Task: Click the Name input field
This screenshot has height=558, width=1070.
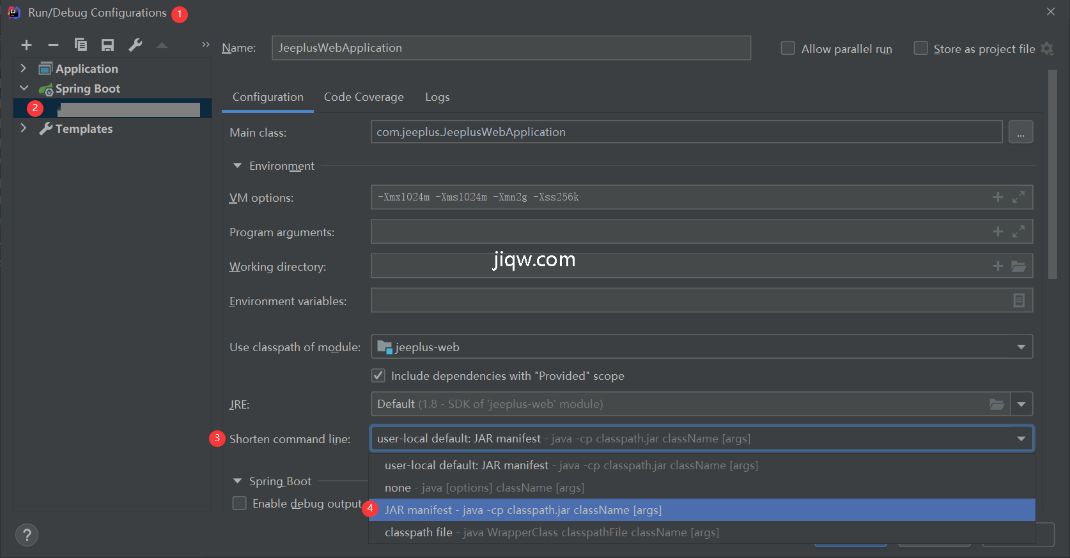Action: (511, 48)
